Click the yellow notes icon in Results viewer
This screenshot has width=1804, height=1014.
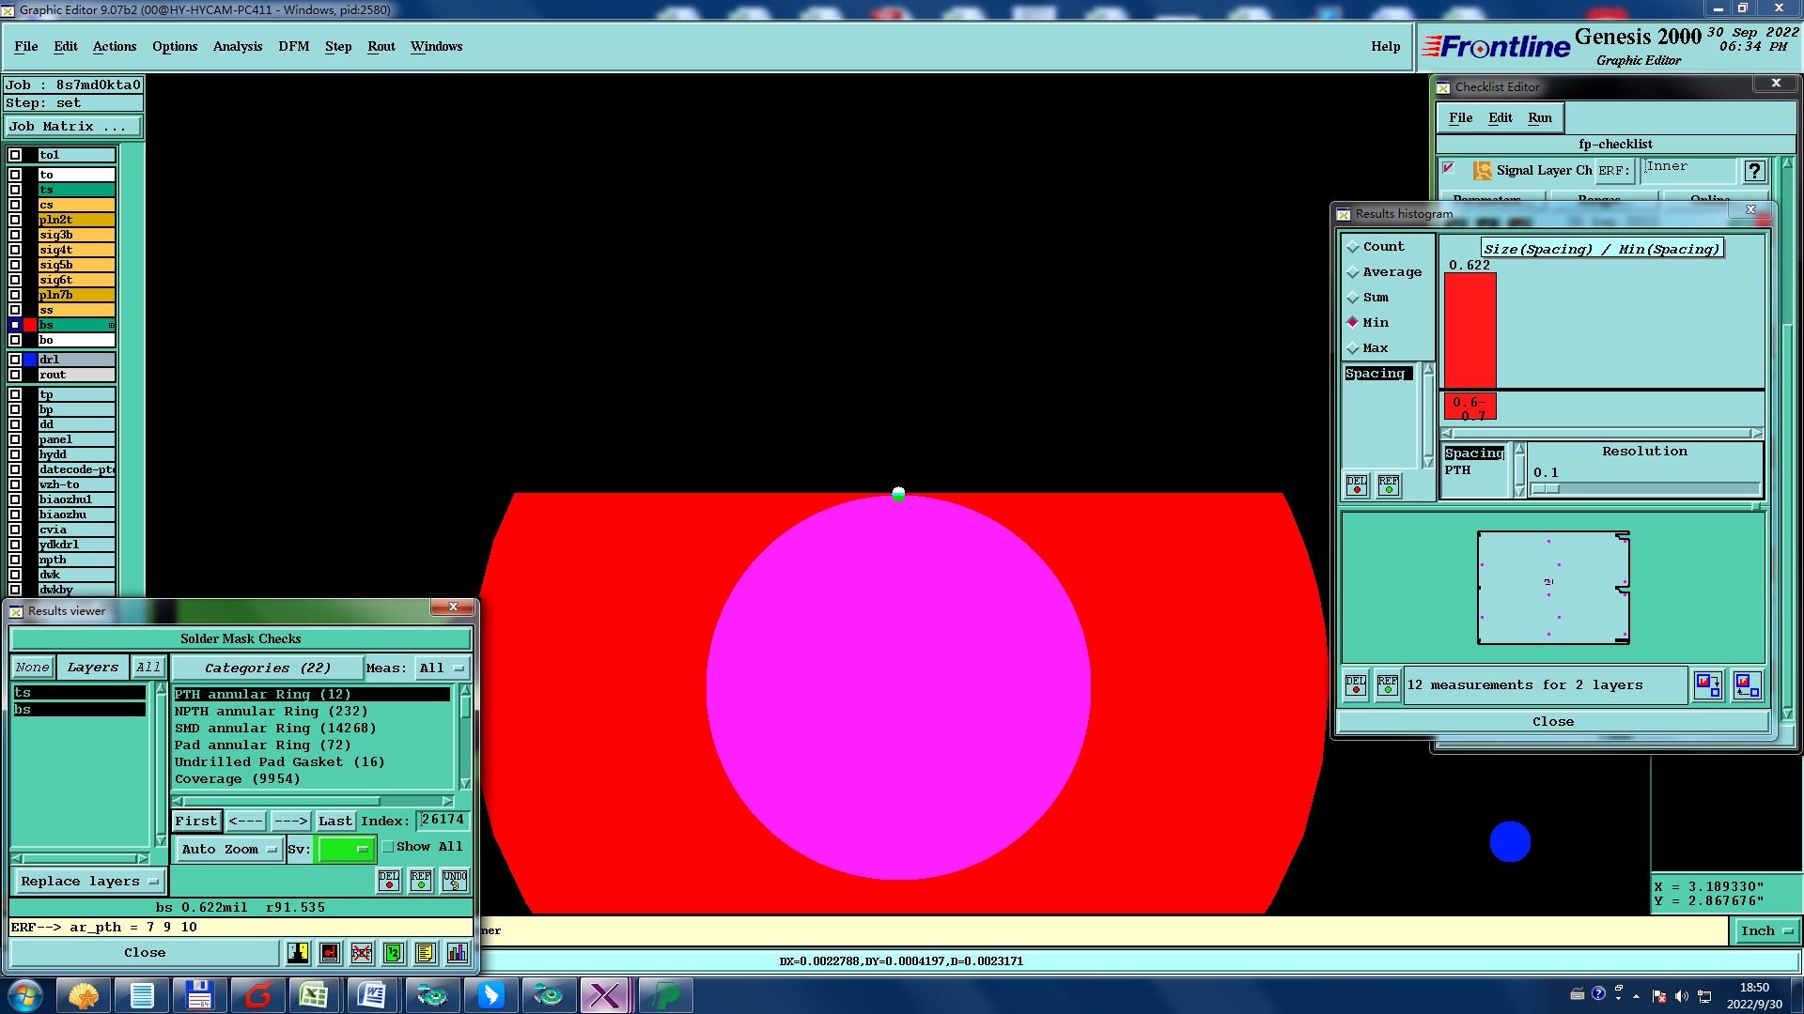point(425,953)
